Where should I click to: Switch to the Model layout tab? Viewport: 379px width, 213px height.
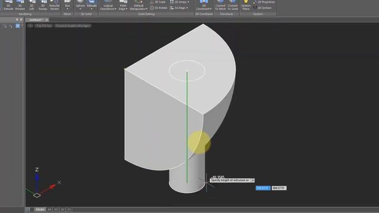pyautogui.click(x=40, y=209)
